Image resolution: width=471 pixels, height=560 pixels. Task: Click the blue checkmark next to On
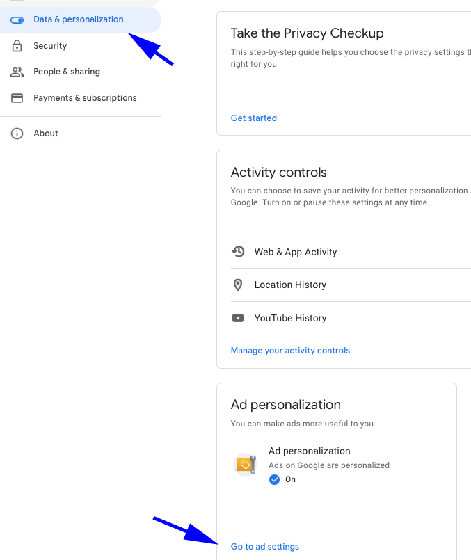(274, 479)
